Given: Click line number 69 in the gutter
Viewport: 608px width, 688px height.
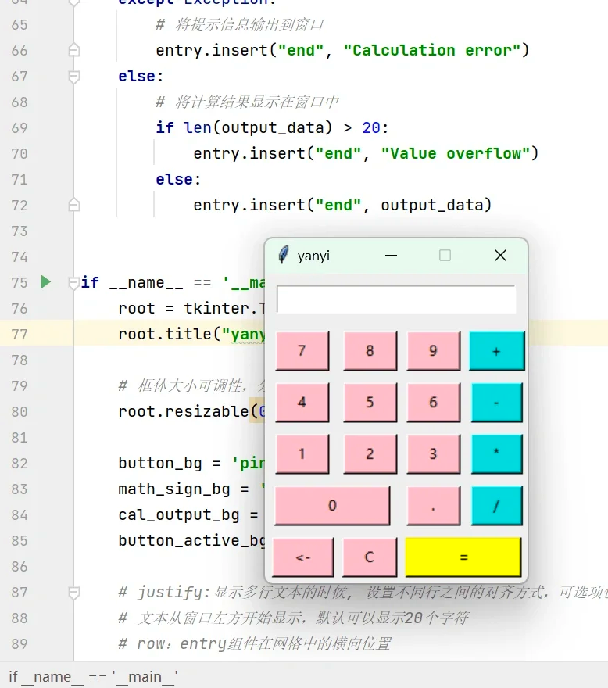Looking at the screenshot, I should click(20, 127).
